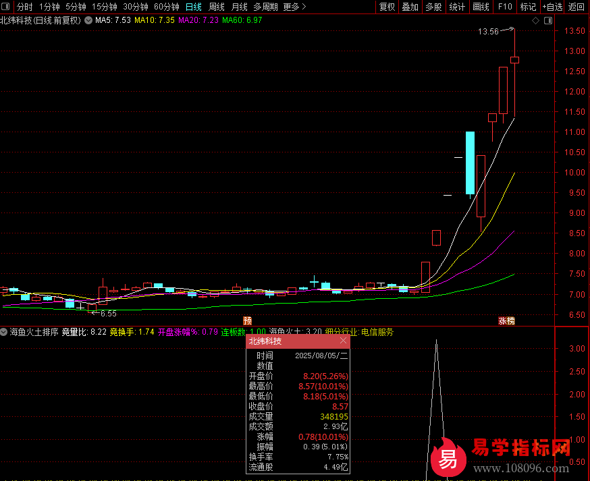Click the F10 company info button

[504, 7]
